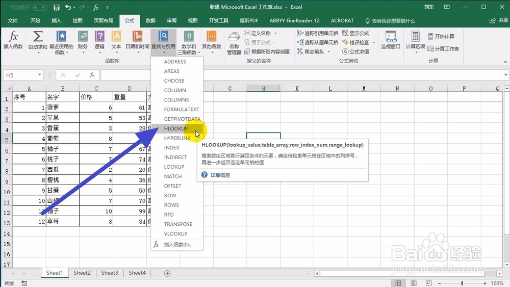Click OFFSET in the function list
The width and height of the screenshot is (510, 287).
177,186
